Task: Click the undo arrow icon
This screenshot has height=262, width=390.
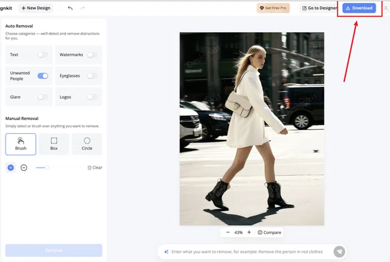Action: 70,8
